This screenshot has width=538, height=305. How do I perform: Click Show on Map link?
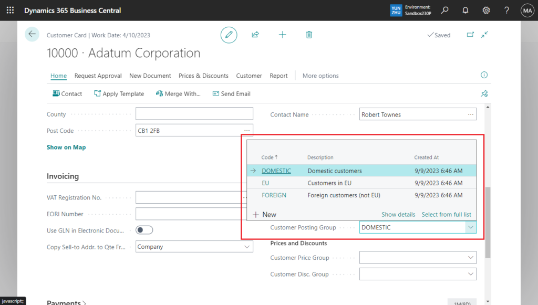coord(66,148)
